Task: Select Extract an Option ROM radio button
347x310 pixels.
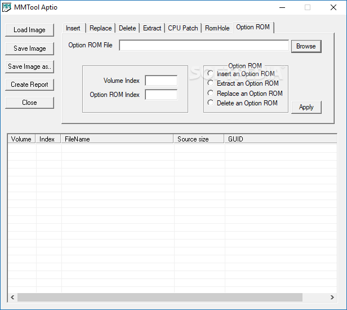Action: pyautogui.click(x=243, y=83)
